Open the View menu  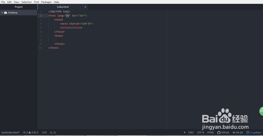(16, 2)
